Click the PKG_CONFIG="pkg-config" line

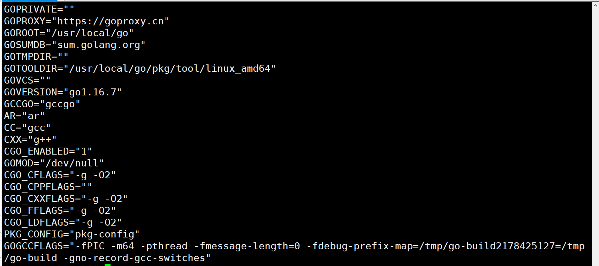(72, 234)
